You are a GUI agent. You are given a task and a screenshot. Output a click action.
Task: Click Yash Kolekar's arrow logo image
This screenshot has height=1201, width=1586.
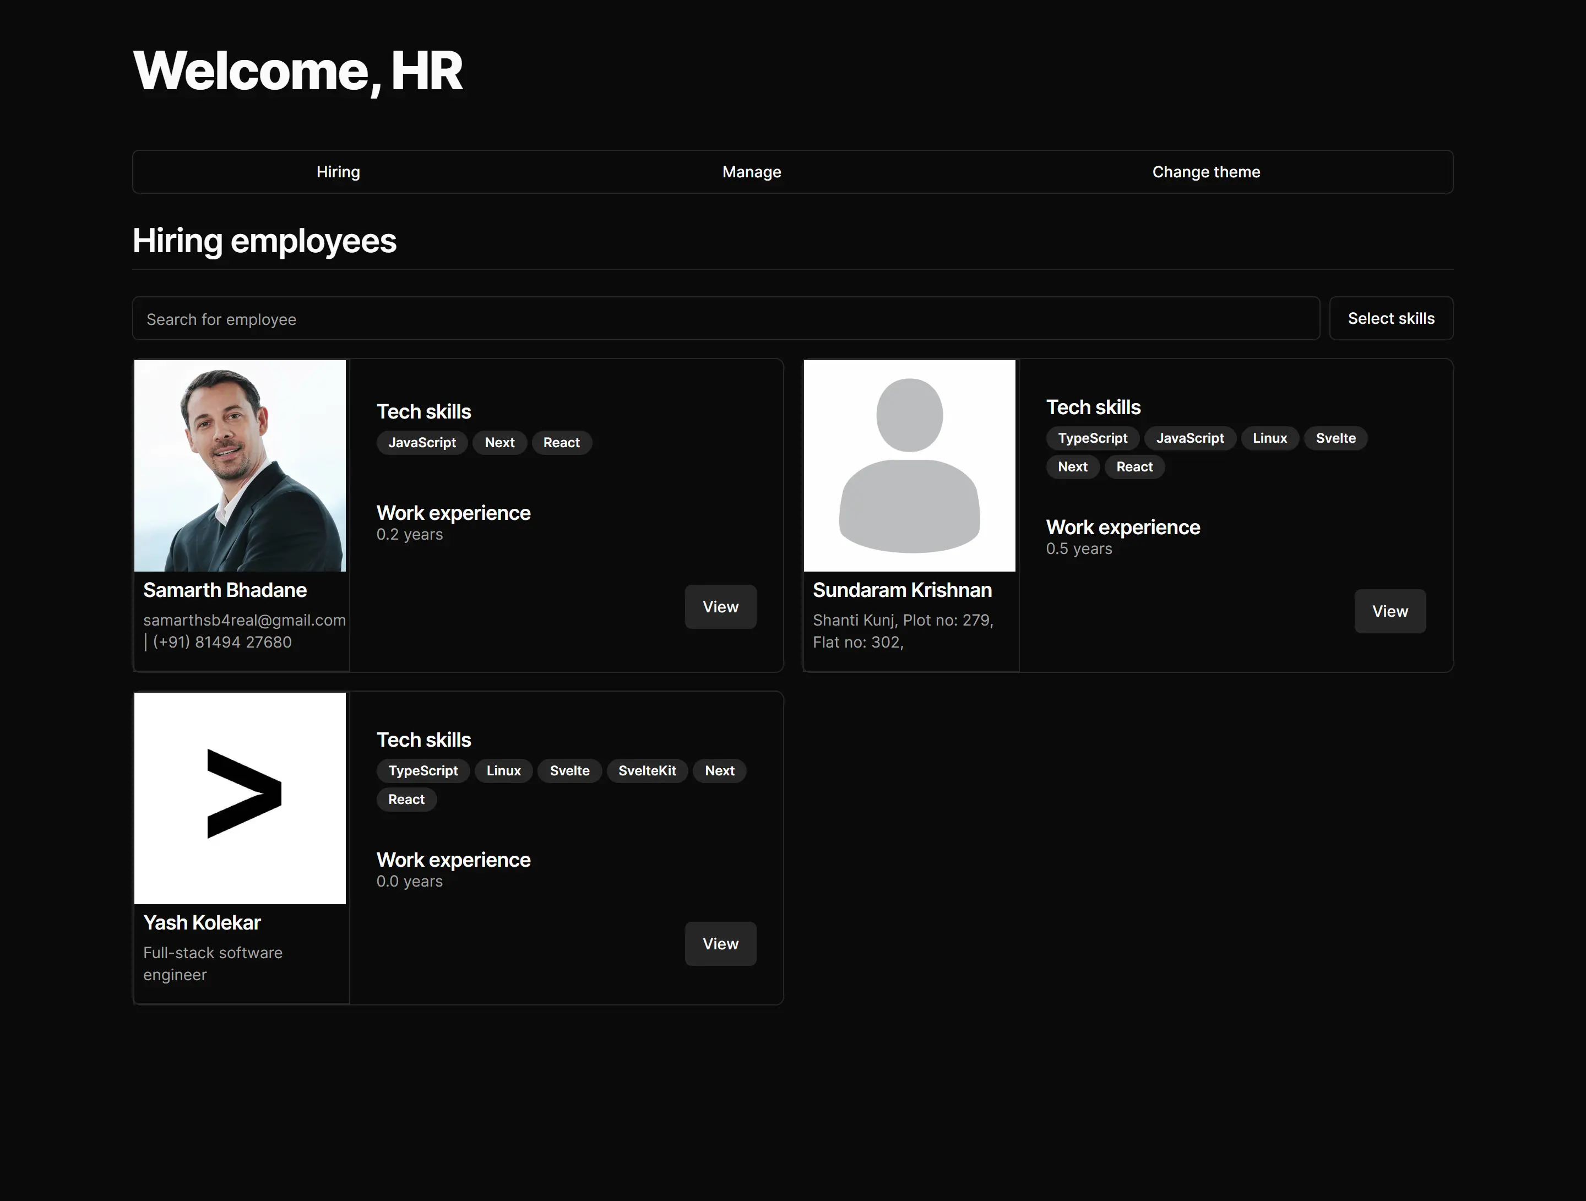(240, 798)
